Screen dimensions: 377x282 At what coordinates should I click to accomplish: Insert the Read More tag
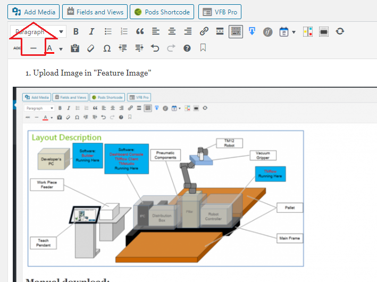(220, 31)
